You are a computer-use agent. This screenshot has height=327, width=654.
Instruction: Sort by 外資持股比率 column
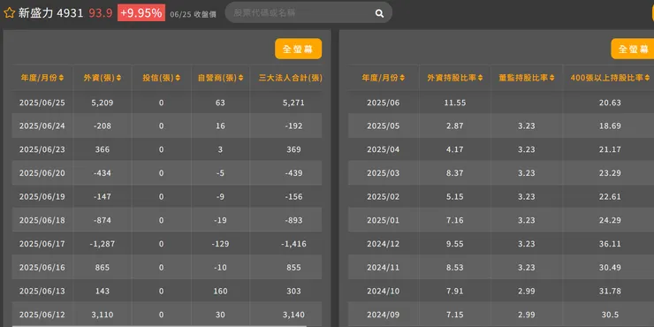coord(454,78)
